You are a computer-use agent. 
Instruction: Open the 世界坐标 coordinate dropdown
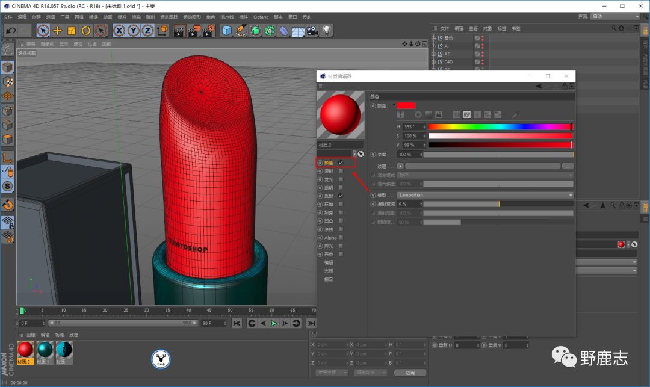click(x=332, y=373)
